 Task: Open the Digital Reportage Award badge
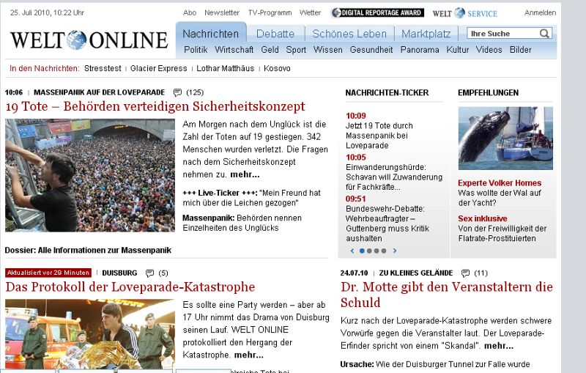(x=377, y=13)
